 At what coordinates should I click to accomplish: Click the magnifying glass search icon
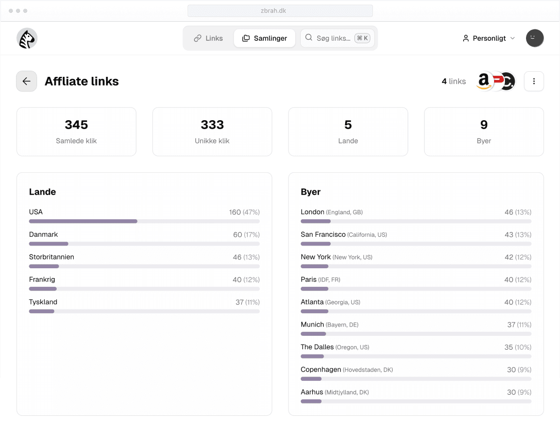coord(309,38)
